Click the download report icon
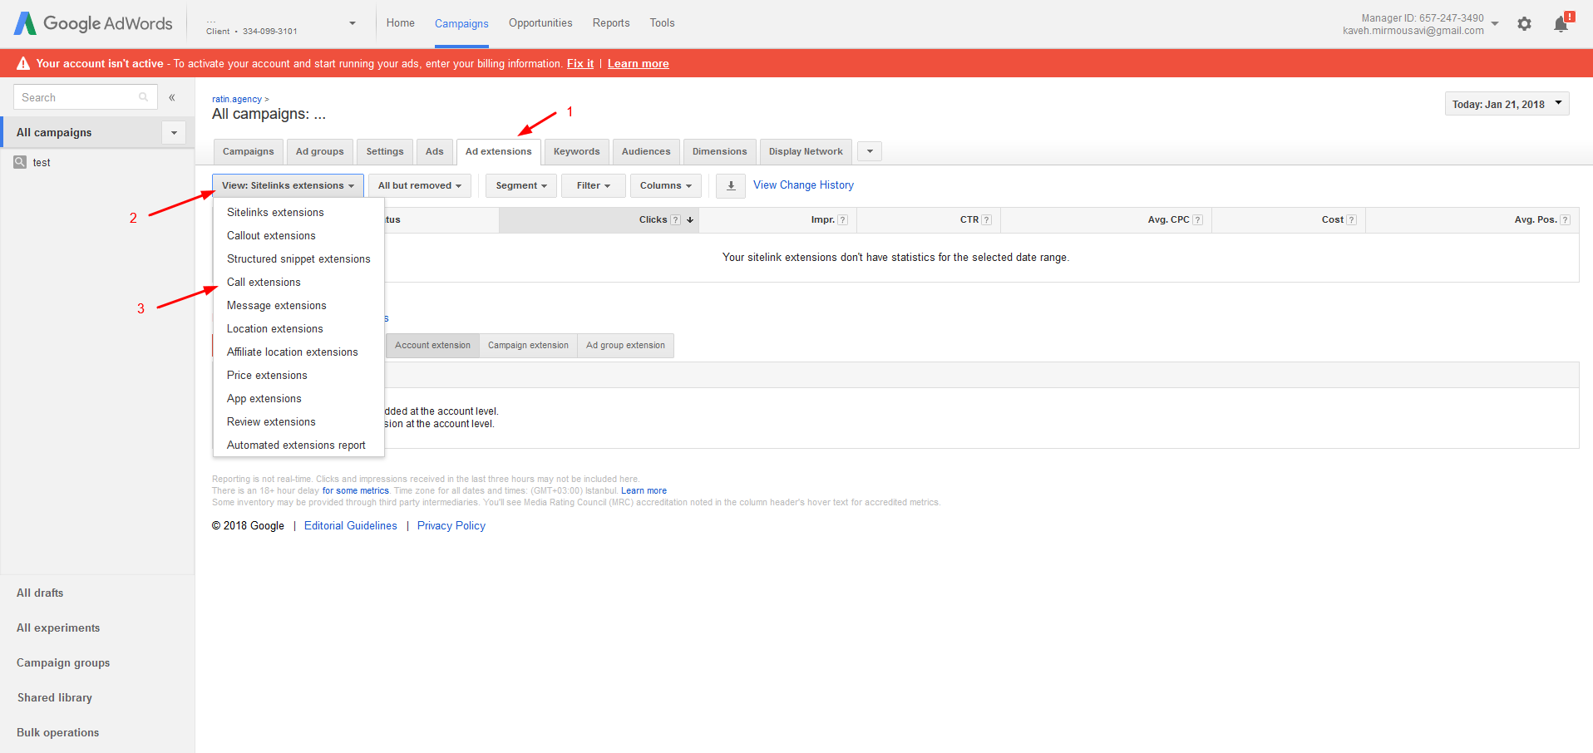This screenshot has height=753, width=1593. (731, 185)
